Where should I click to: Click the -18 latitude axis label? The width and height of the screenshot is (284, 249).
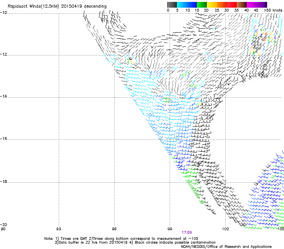pyautogui.click(x=3, y=181)
